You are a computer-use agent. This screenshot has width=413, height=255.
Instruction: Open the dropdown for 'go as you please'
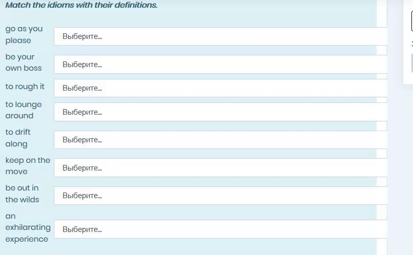[x=220, y=36]
